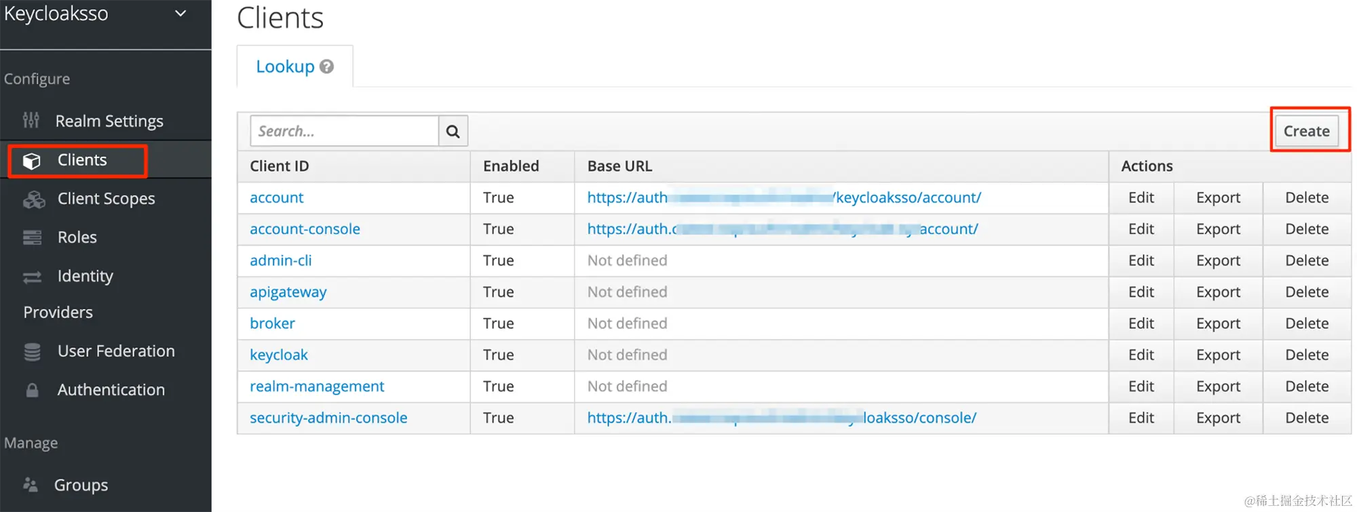
Task: Click the Lookup help question mark
Action: point(327,66)
